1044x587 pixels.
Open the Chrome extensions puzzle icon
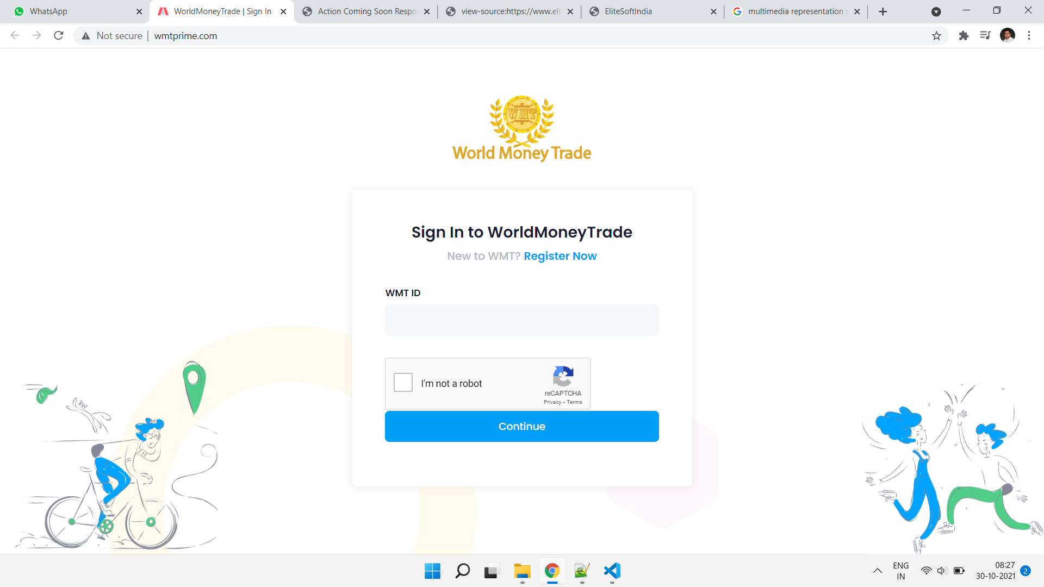[964, 36]
